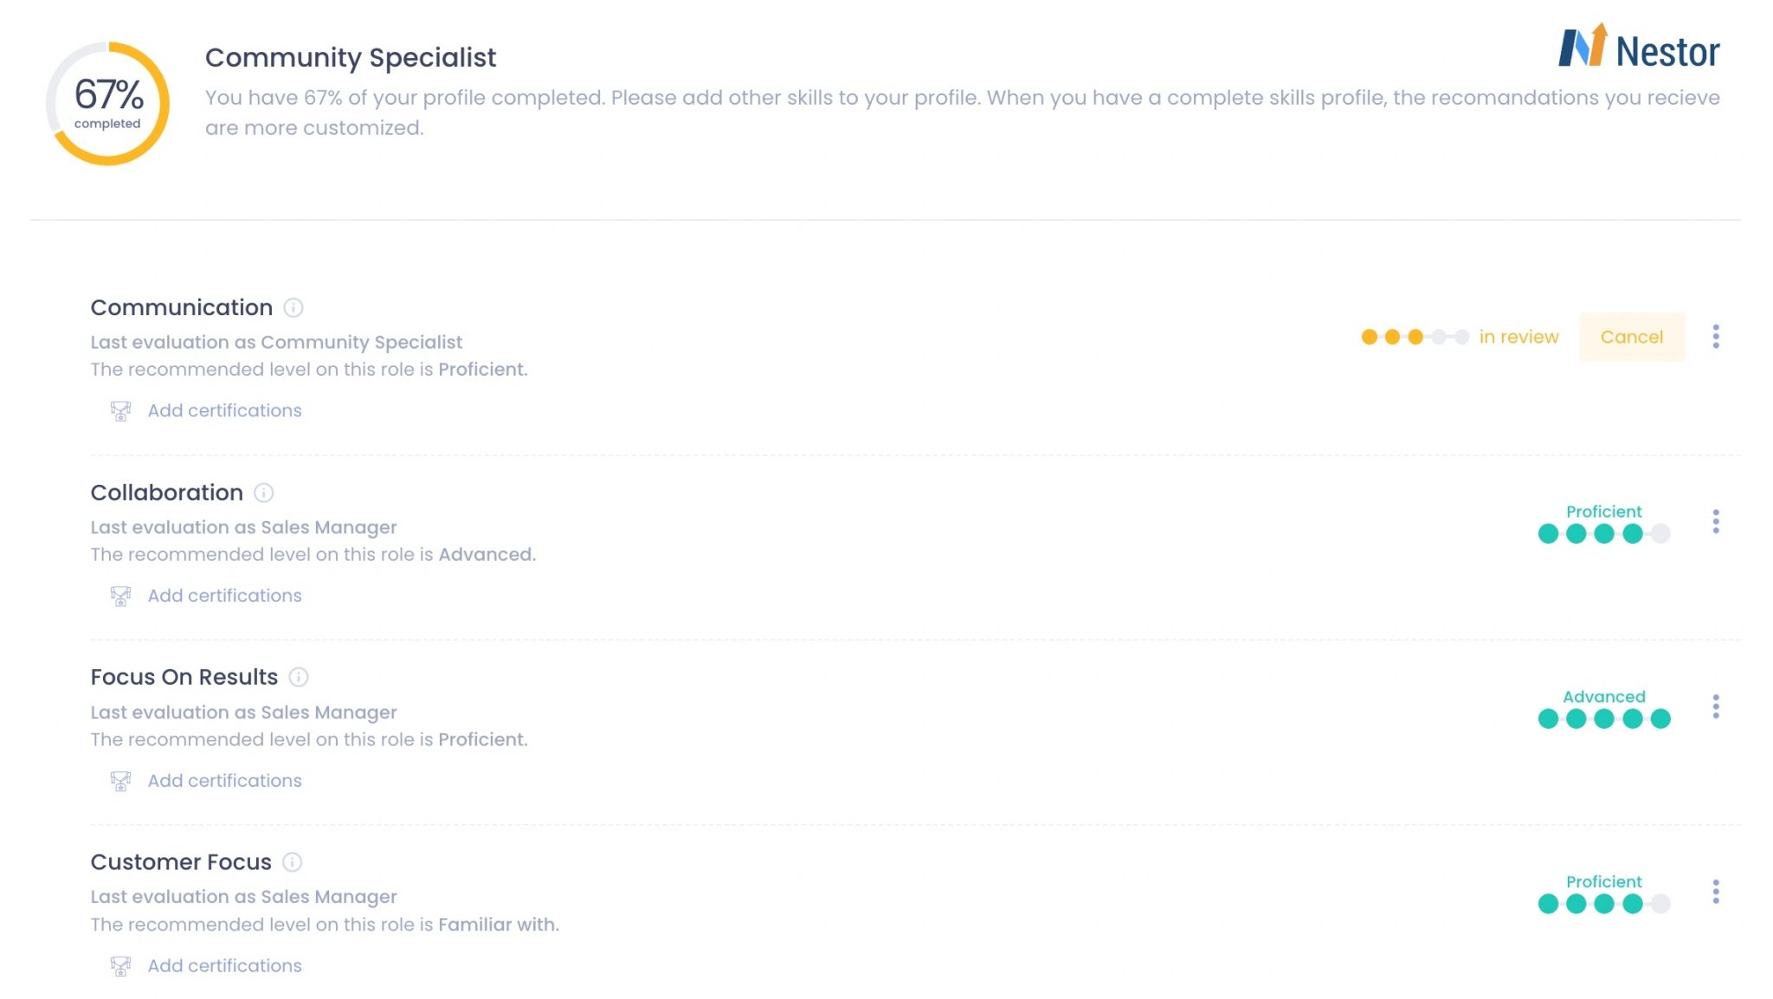The height and width of the screenshot is (999, 1773).
Task: Open the three-dot menu for Customer Focus
Action: pyautogui.click(x=1716, y=893)
